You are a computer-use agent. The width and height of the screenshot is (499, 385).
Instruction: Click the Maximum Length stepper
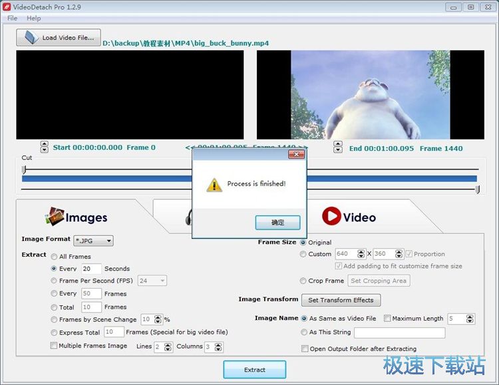pyautogui.click(x=470, y=319)
